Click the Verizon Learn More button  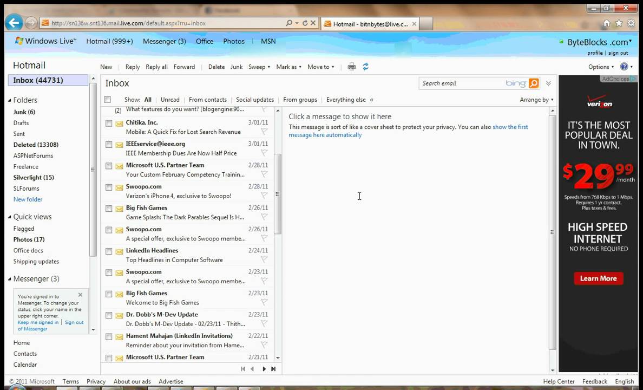coord(598,278)
